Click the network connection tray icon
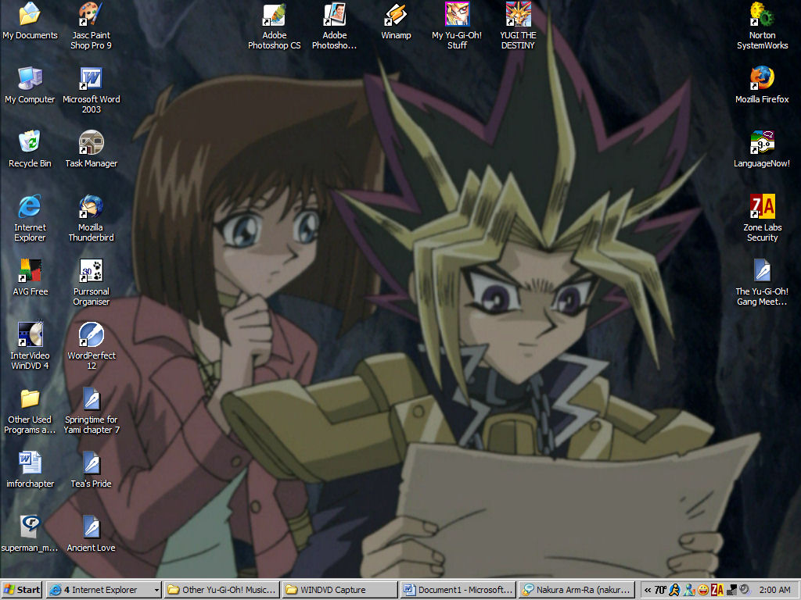Image resolution: width=801 pixels, height=600 pixels. 731,591
